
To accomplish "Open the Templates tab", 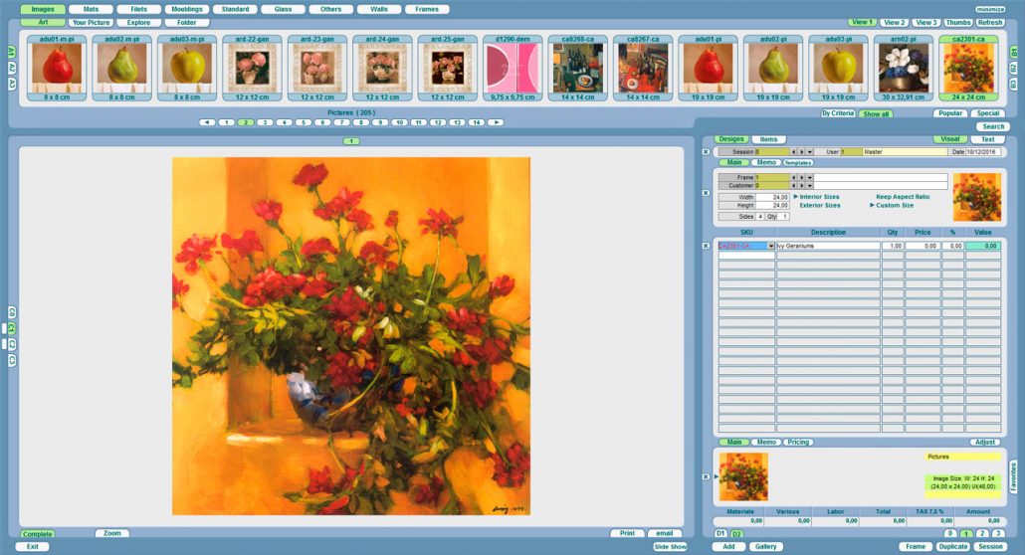I will click(x=798, y=163).
